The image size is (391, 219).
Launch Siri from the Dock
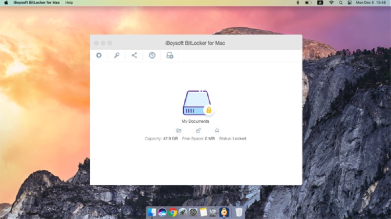coord(162,212)
